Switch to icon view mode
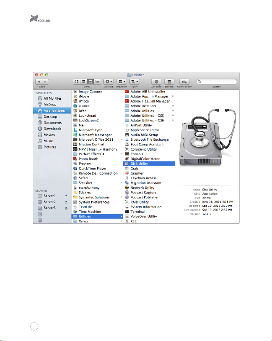This screenshot has width=272, height=341. coord(77,82)
